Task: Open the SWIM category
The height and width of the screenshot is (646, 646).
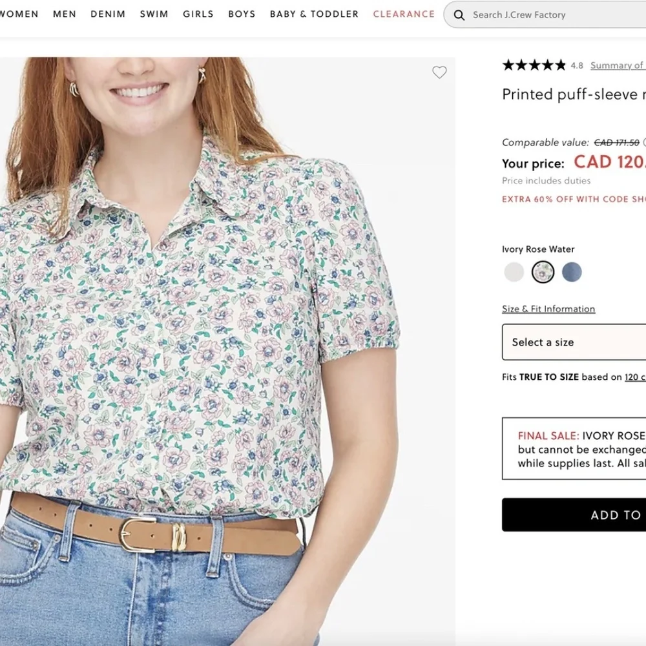Action: [x=154, y=14]
